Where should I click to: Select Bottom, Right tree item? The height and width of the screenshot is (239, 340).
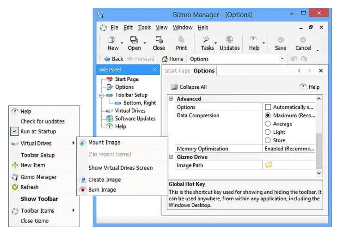[140, 103]
